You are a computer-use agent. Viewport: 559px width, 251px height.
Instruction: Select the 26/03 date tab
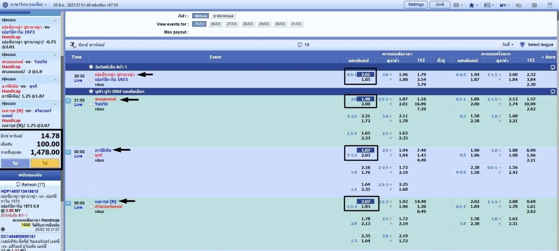tap(215, 24)
